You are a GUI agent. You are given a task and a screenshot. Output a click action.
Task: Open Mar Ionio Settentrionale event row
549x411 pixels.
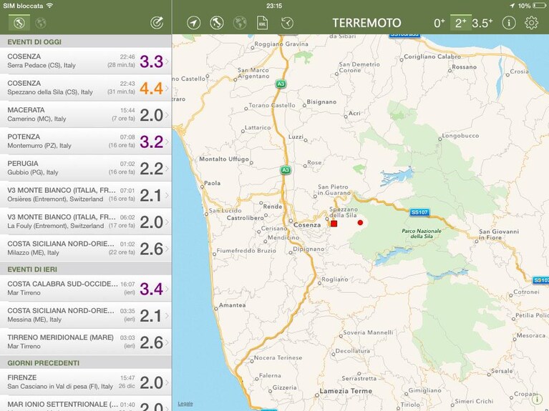click(86, 404)
